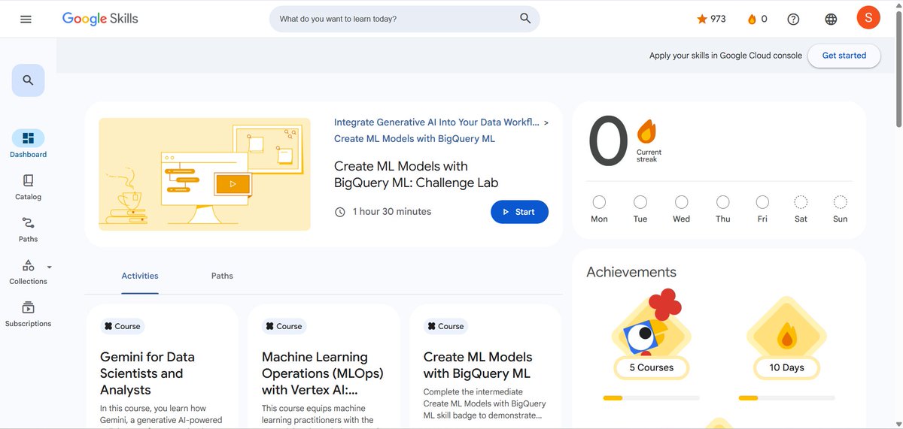Click the large 0 streak count
Screen dimensions: 903x429
[x=608, y=141]
